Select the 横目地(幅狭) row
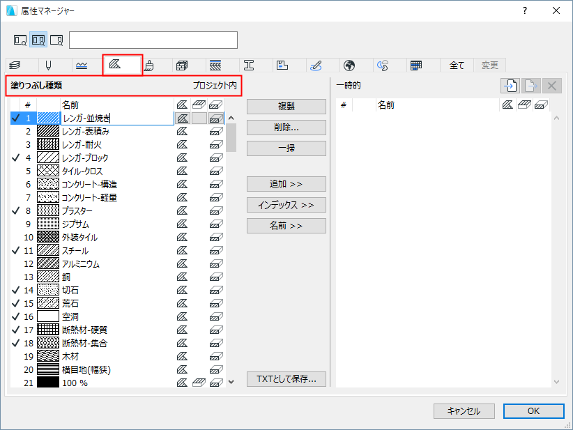The width and height of the screenshot is (573, 430). coord(117,369)
